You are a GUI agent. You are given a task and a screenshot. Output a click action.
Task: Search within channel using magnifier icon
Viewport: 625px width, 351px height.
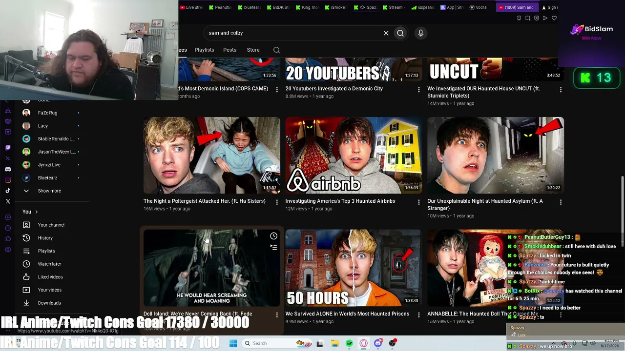[x=276, y=50]
